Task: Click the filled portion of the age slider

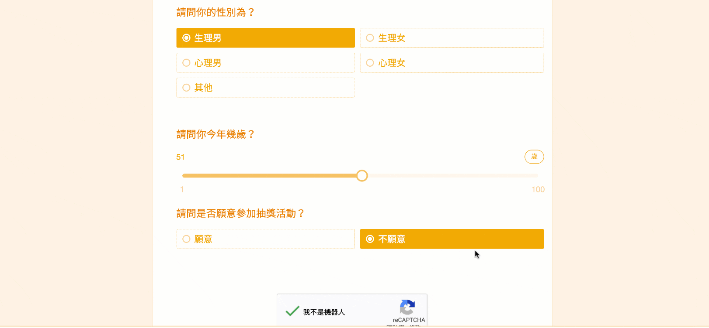Action: (271, 176)
